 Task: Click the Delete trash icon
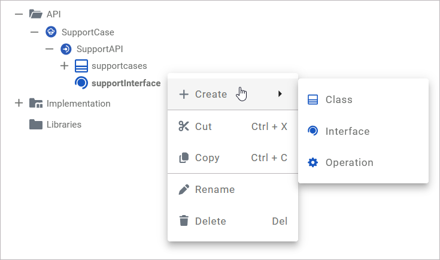[184, 221]
